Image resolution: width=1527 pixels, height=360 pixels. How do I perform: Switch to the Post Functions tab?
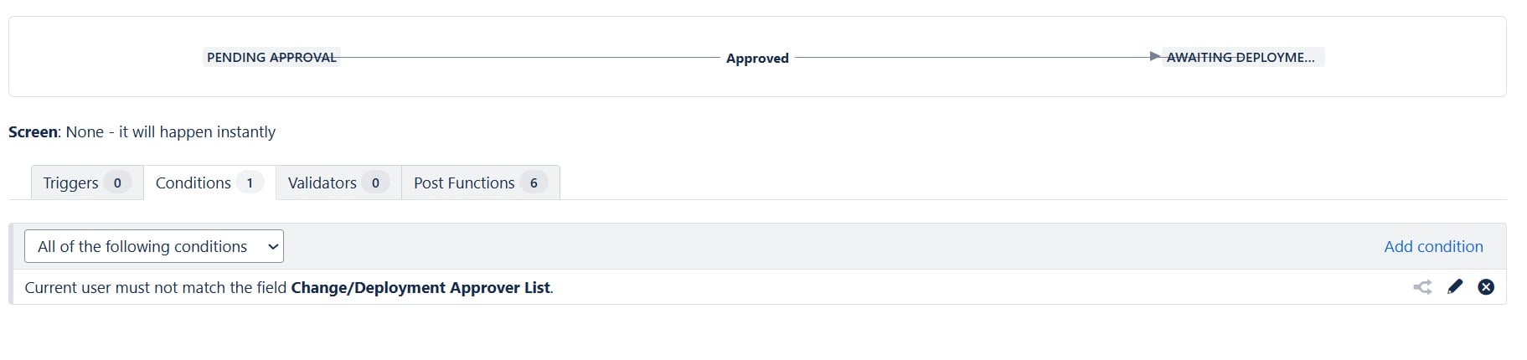tap(480, 183)
